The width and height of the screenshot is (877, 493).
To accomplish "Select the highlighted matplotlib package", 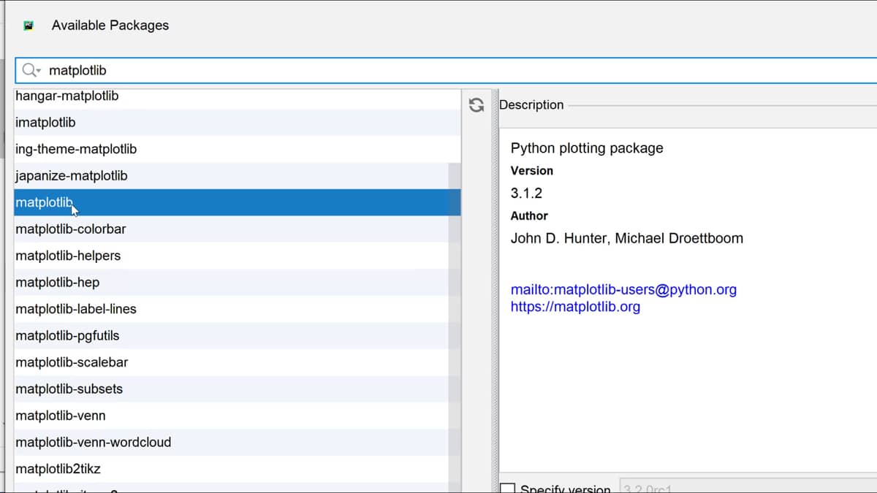I will tap(238, 202).
